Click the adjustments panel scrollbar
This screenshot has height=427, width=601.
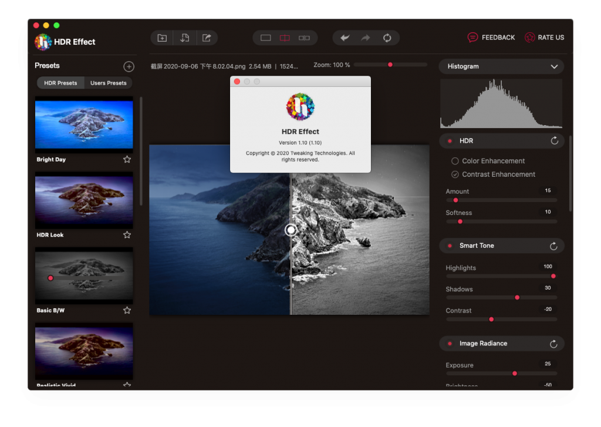pyautogui.click(x=570, y=173)
